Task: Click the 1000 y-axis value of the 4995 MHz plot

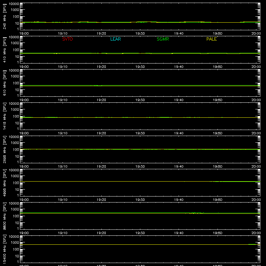Action: click(x=15, y=176)
